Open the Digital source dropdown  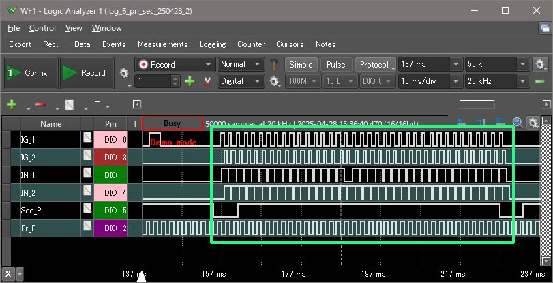pyautogui.click(x=241, y=82)
